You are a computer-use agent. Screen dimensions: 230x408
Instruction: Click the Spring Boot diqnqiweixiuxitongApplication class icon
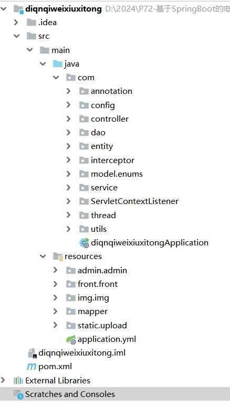pos(85,243)
